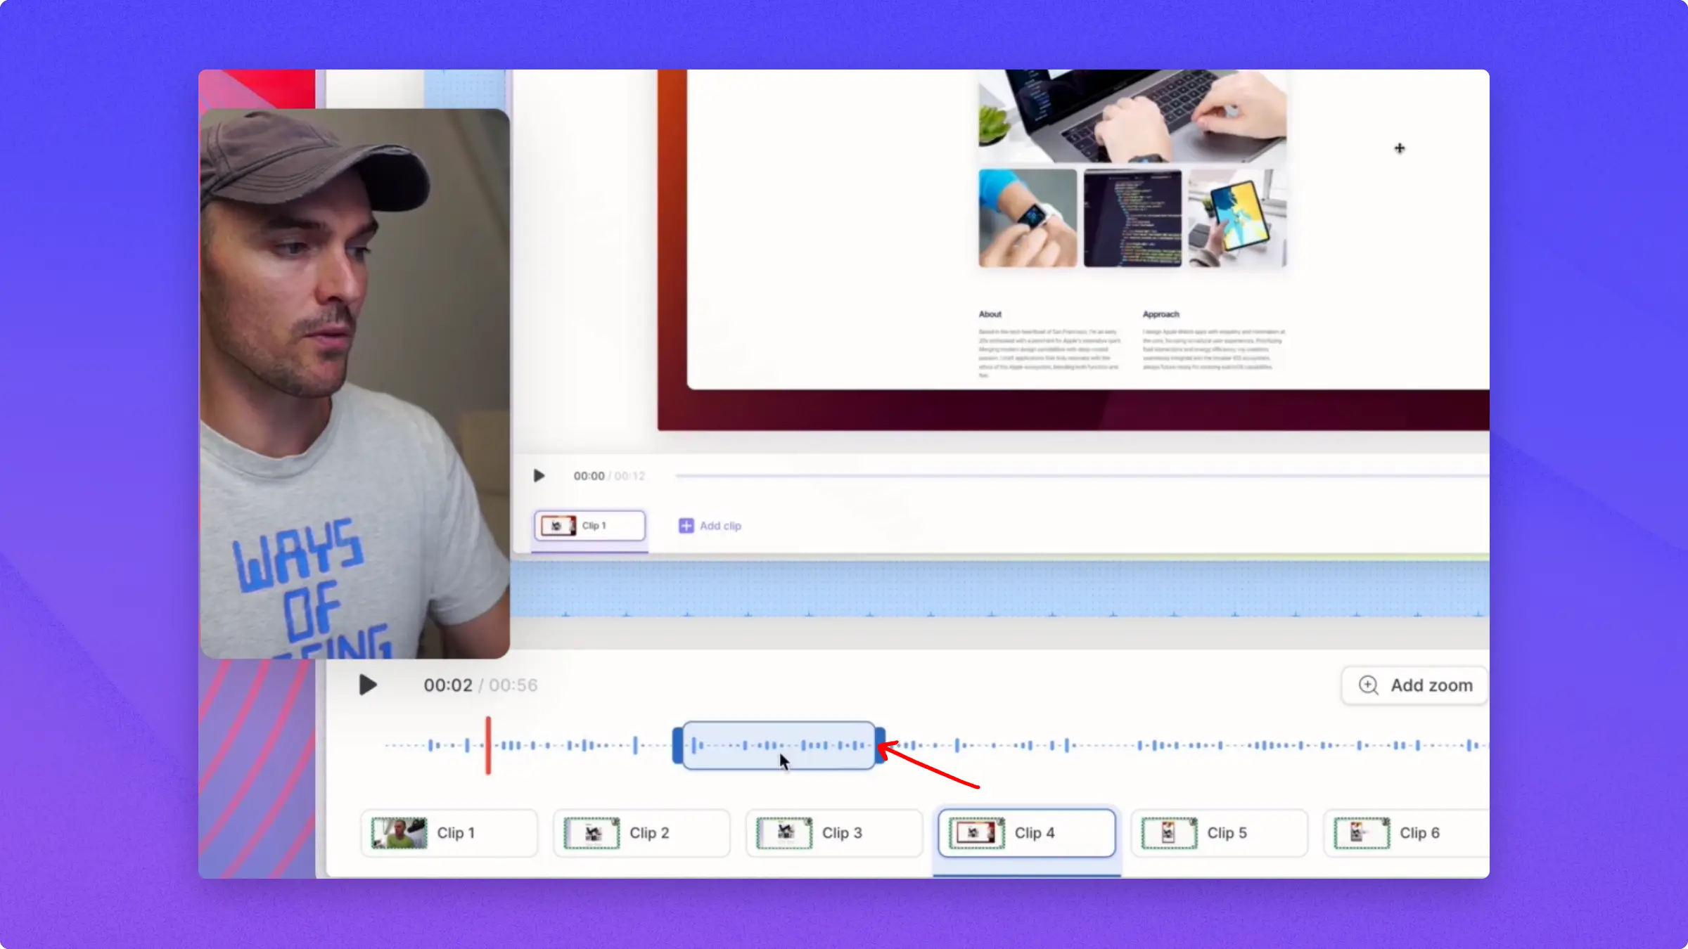Click the tablet photo in the preview
1688x949 pixels.
pos(1238,218)
